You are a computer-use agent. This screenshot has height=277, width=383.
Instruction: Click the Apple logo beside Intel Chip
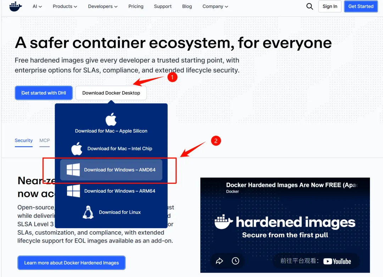pyautogui.click(x=77, y=149)
